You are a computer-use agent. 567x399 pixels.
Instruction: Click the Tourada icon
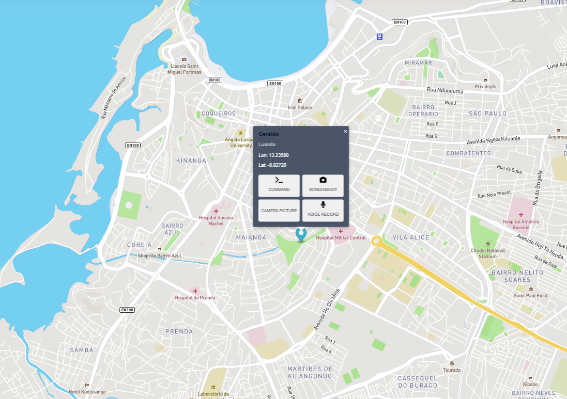(x=451, y=363)
